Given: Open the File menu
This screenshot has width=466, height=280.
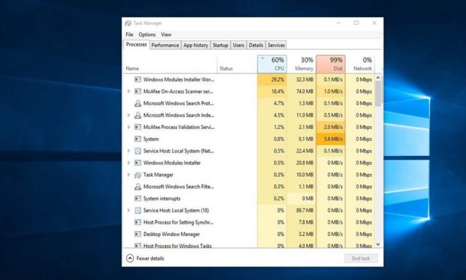Looking at the screenshot, I should 129,35.
